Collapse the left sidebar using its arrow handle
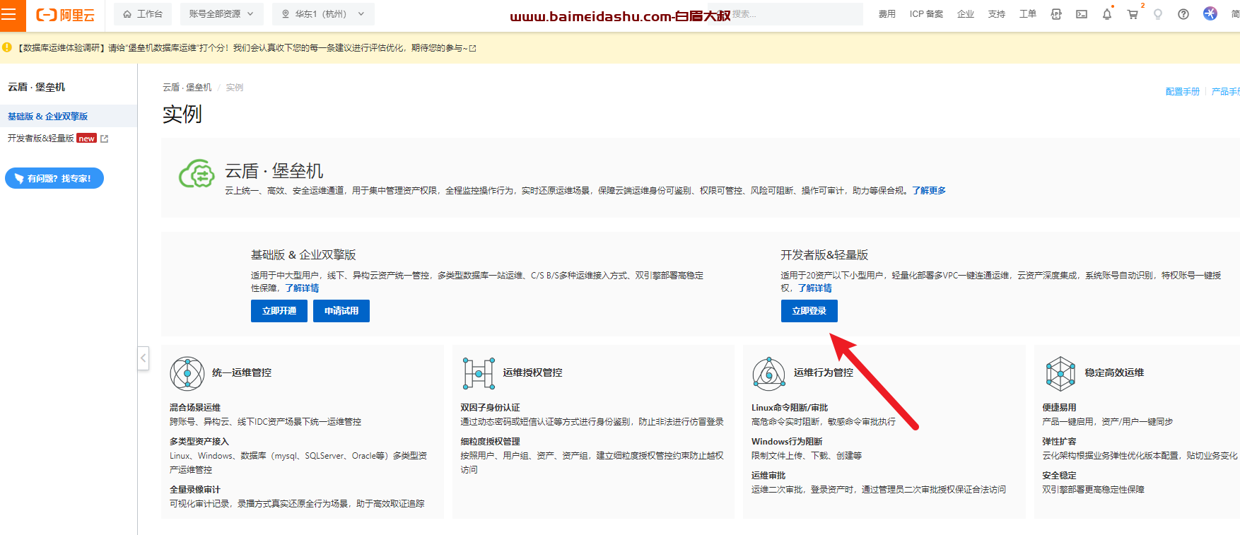This screenshot has width=1240, height=535. coord(143,358)
